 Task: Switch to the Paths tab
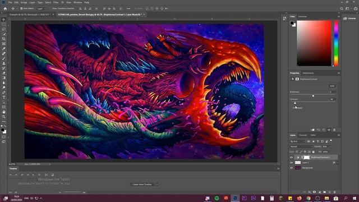coord(313,135)
